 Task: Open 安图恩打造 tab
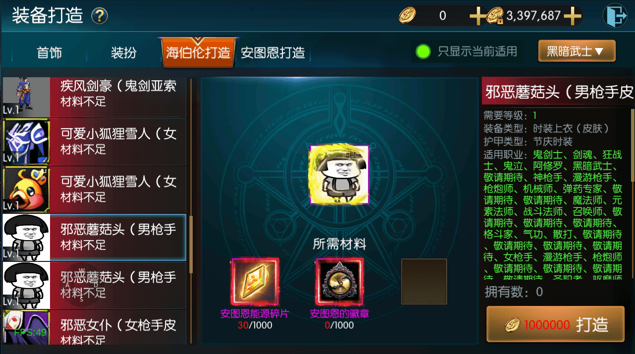[x=272, y=52]
